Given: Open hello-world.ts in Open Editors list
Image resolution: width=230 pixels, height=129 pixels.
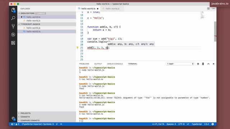Looking at the screenshot, I should 47,17.
